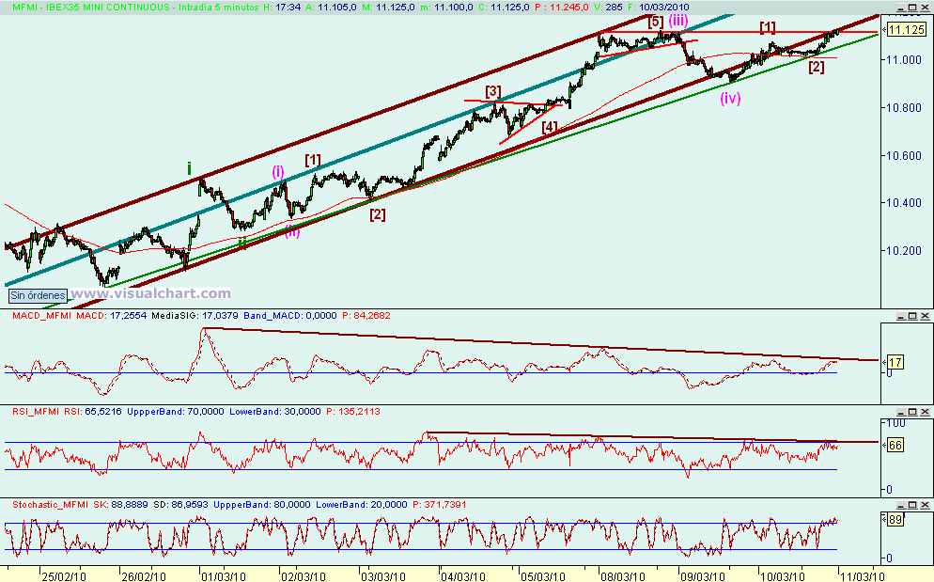The image size is (934, 582).
Task: Select the '[4]' wave label
Action: (549, 126)
